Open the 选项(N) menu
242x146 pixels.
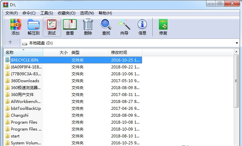pyautogui.click(x=87, y=13)
